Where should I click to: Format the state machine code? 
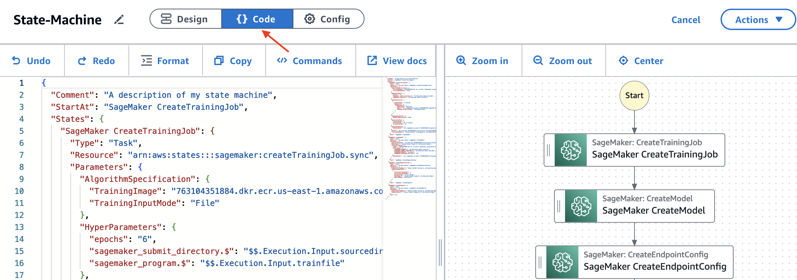click(165, 61)
